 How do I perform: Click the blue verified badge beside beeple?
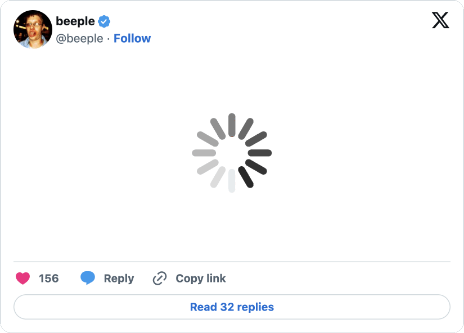104,22
